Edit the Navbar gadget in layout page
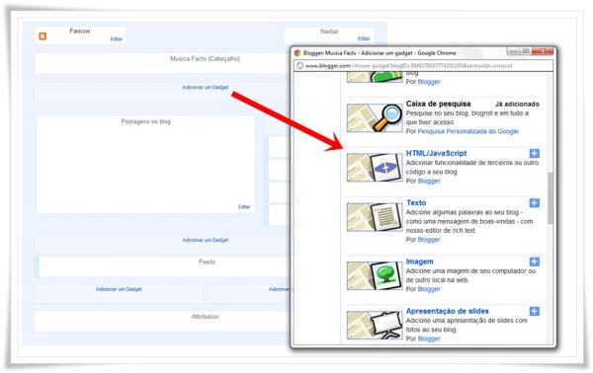The width and height of the screenshot is (593, 373). 364,38
